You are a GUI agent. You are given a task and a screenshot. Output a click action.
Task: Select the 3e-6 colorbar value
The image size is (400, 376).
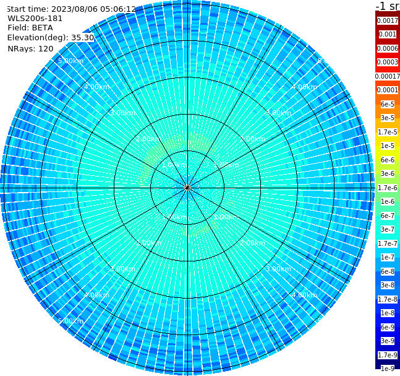tap(388, 173)
